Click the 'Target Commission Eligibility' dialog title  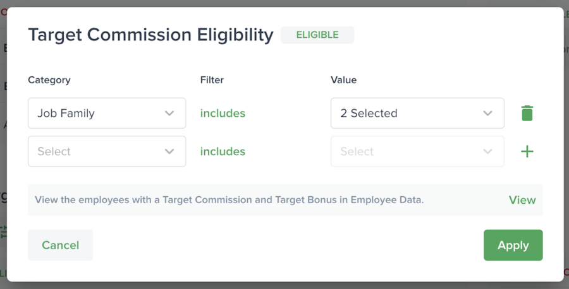[150, 35]
